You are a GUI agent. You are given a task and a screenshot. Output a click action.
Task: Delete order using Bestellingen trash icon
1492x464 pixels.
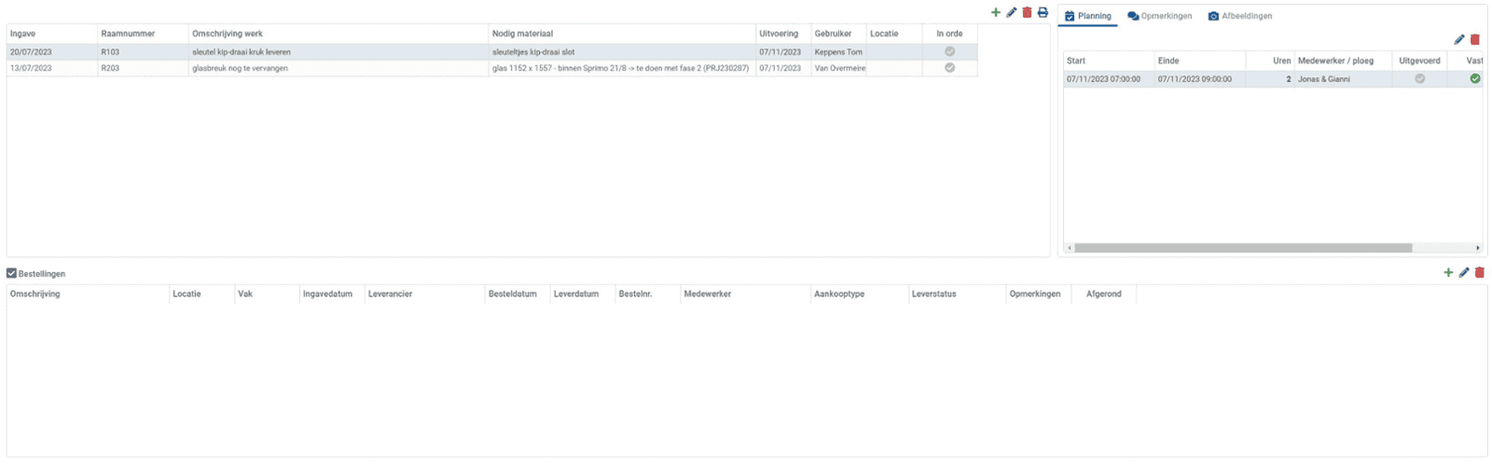pyautogui.click(x=1479, y=273)
